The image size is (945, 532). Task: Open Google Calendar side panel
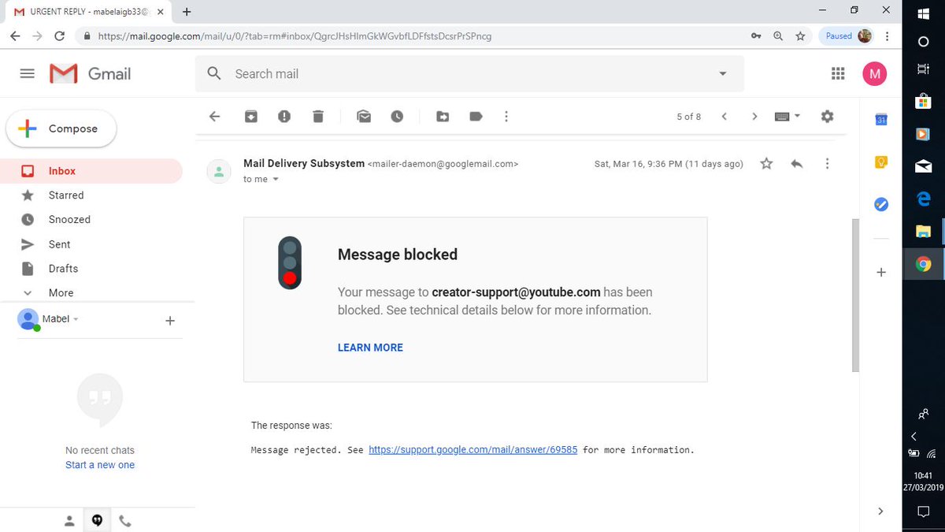click(x=882, y=120)
